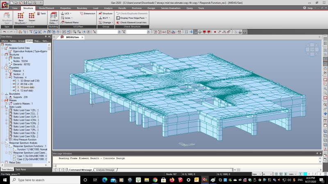
Task: Click the red record dot toolbar icon
Action: pyautogui.click(x=215, y=32)
